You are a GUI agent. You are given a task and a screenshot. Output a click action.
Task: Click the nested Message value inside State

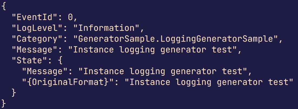(x=163, y=71)
